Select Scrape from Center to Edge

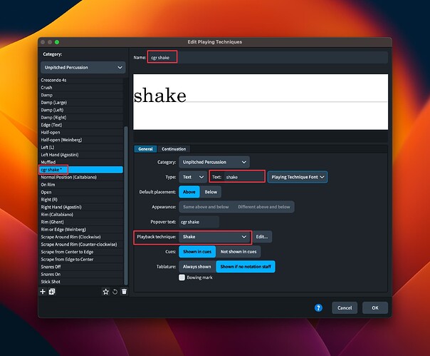81,252
